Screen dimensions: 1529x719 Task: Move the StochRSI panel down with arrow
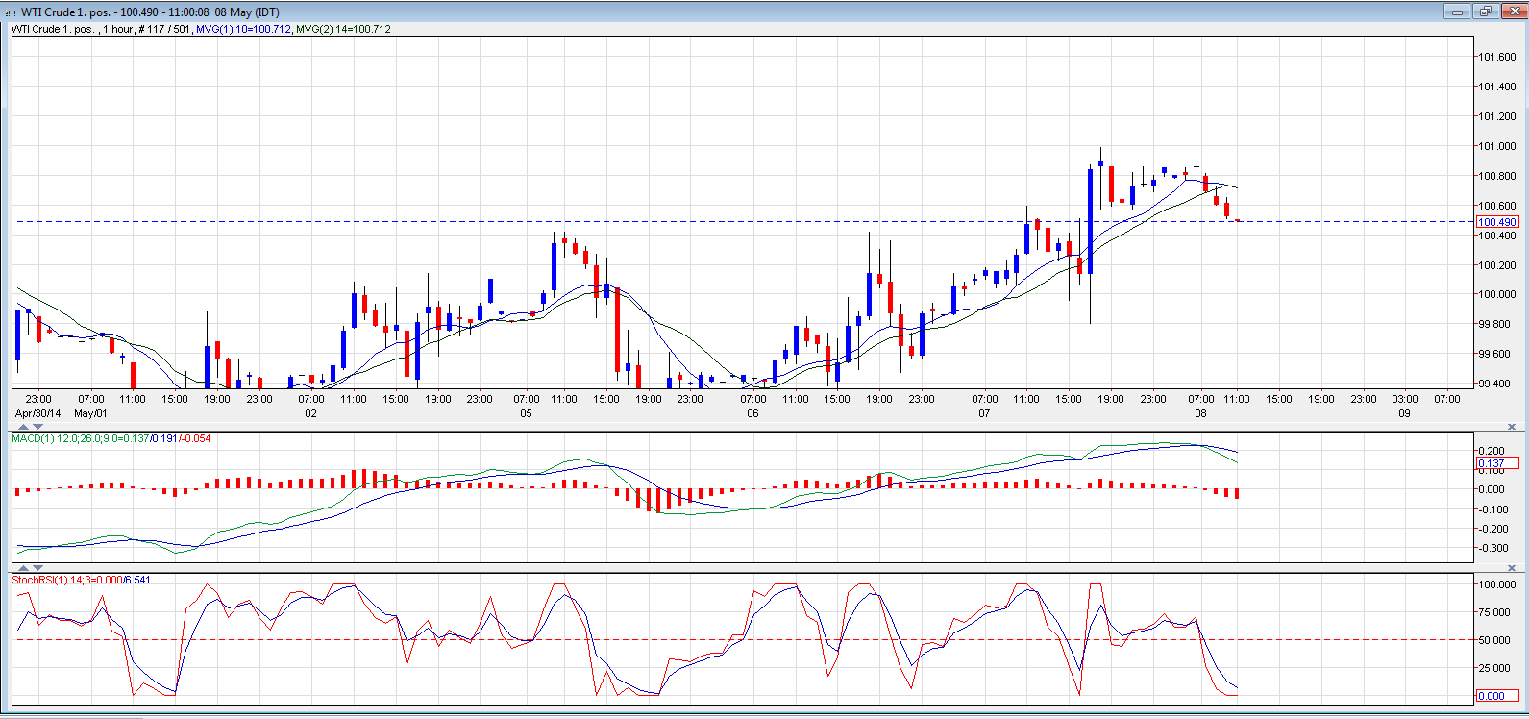point(39,568)
